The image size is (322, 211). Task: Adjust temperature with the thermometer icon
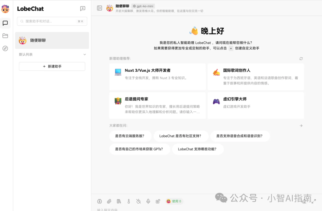[x=129, y=201]
